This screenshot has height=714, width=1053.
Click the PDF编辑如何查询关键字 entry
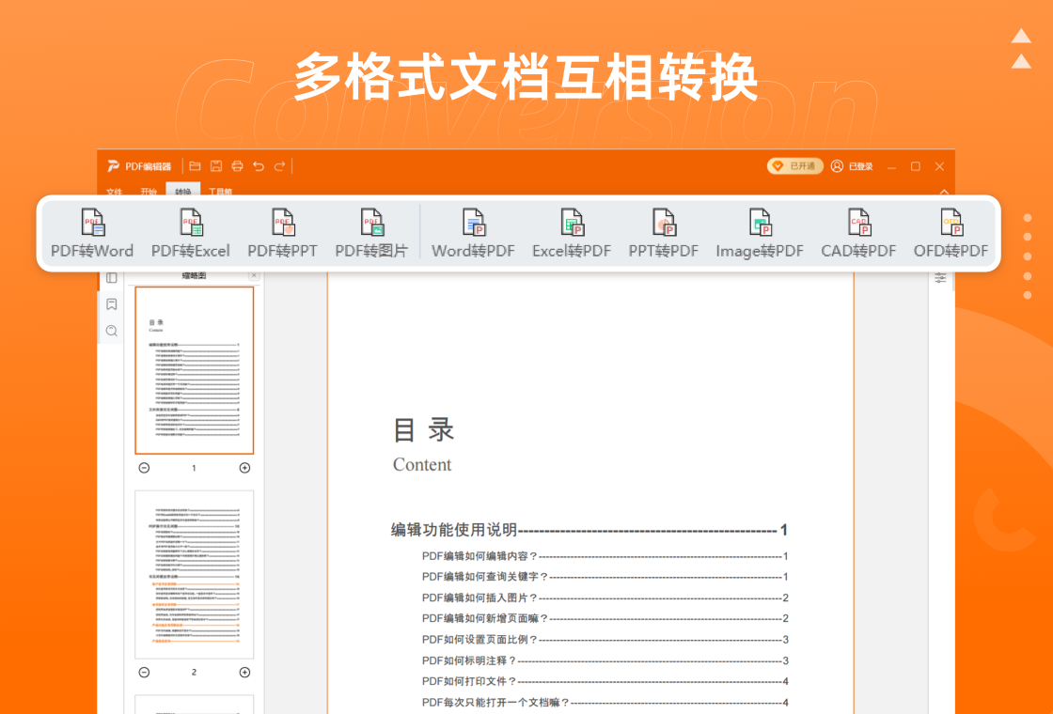tap(605, 577)
